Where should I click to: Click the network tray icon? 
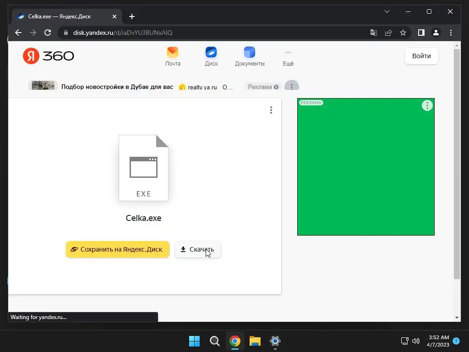(x=405, y=341)
